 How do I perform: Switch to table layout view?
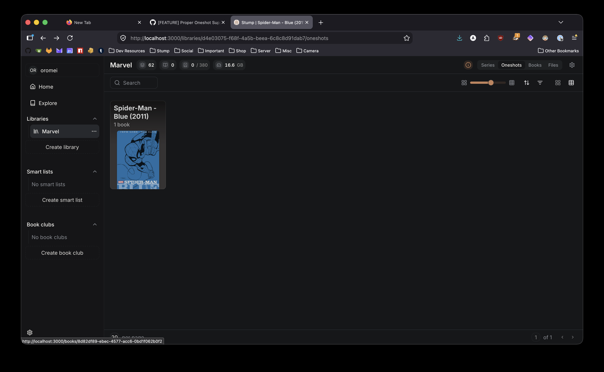[x=571, y=83]
